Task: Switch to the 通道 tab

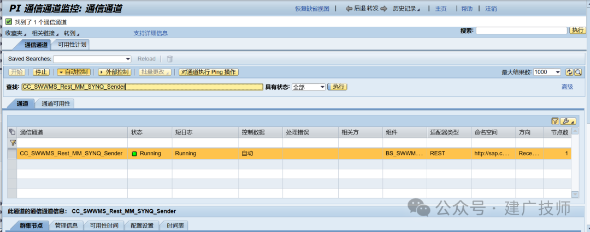Action: tap(22, 104)
